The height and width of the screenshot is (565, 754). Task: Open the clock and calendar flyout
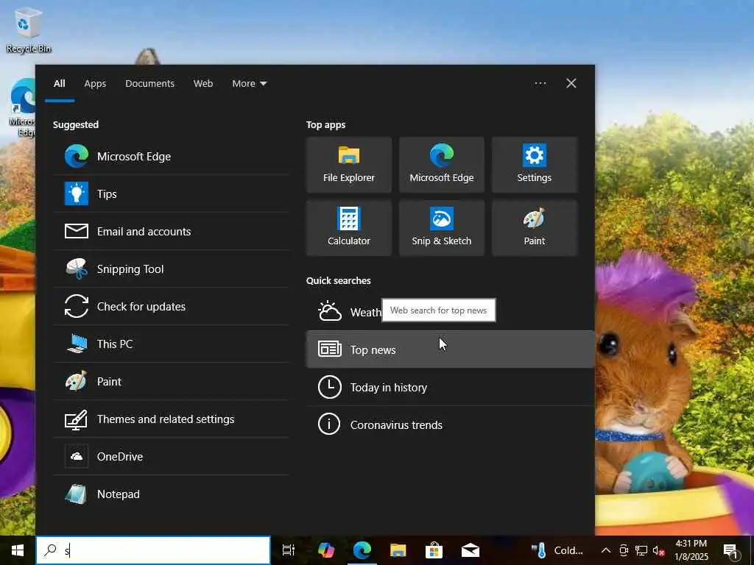[x=691, y=550]
